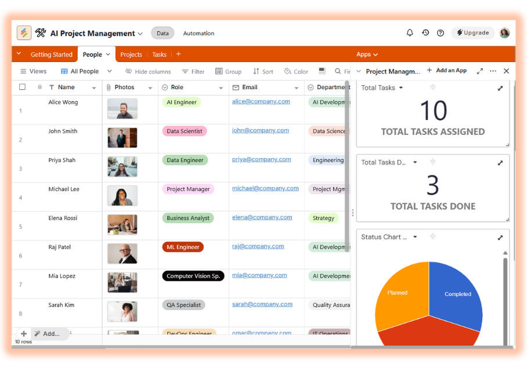Click the notifications bell icon

(410, 33)
